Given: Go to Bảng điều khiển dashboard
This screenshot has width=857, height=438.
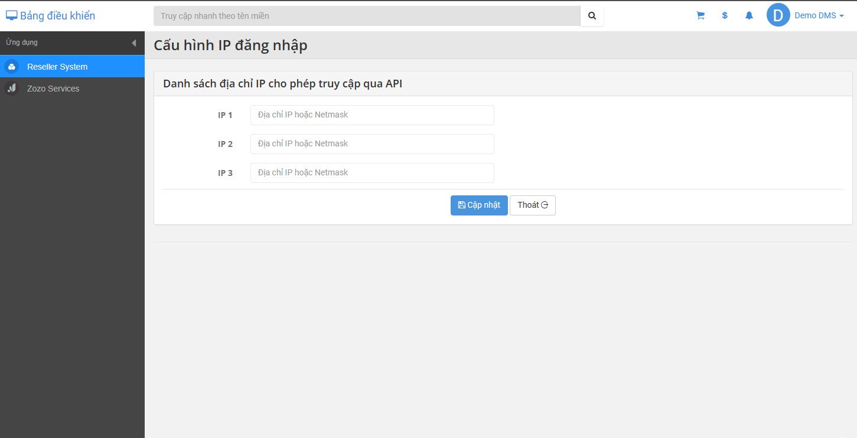Looking at the screenshot, I should tap(50, 16).
